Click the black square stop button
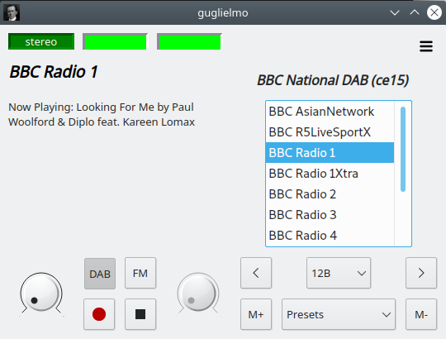The width and height of the screenshot is (446, 339). [x=140, y=314]
